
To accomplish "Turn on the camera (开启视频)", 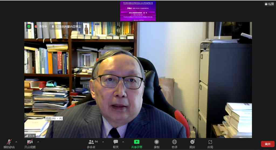I will tap(30, 142).
